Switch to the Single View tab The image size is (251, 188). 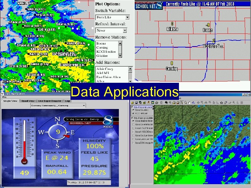tap(10, 101)
